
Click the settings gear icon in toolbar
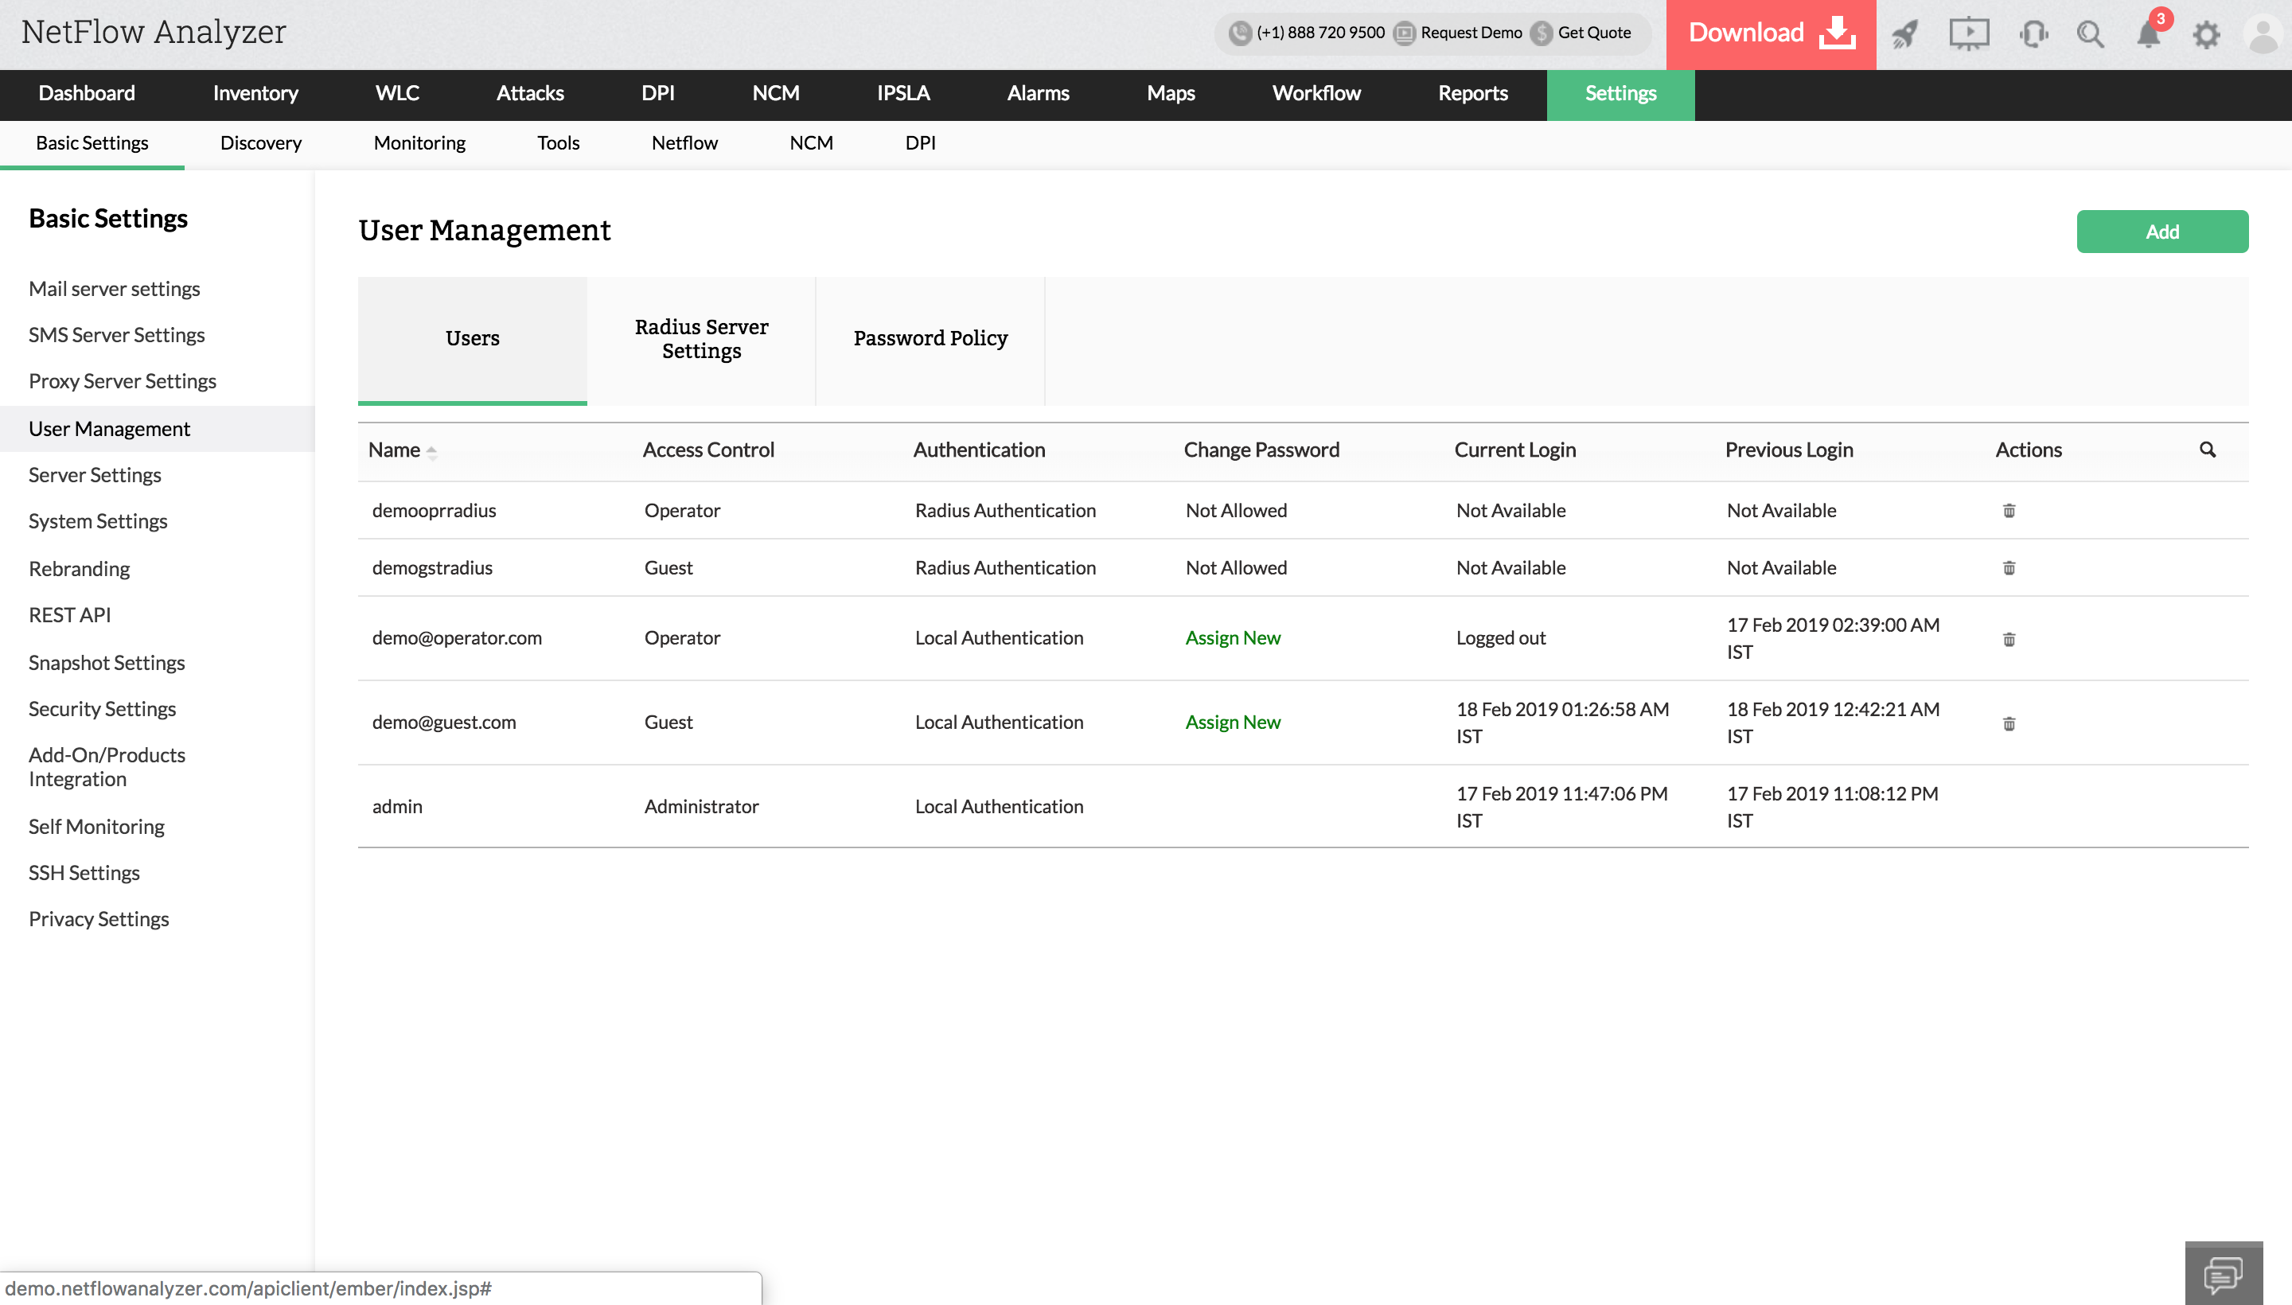pyautogui.click(x=2205, y=35)
